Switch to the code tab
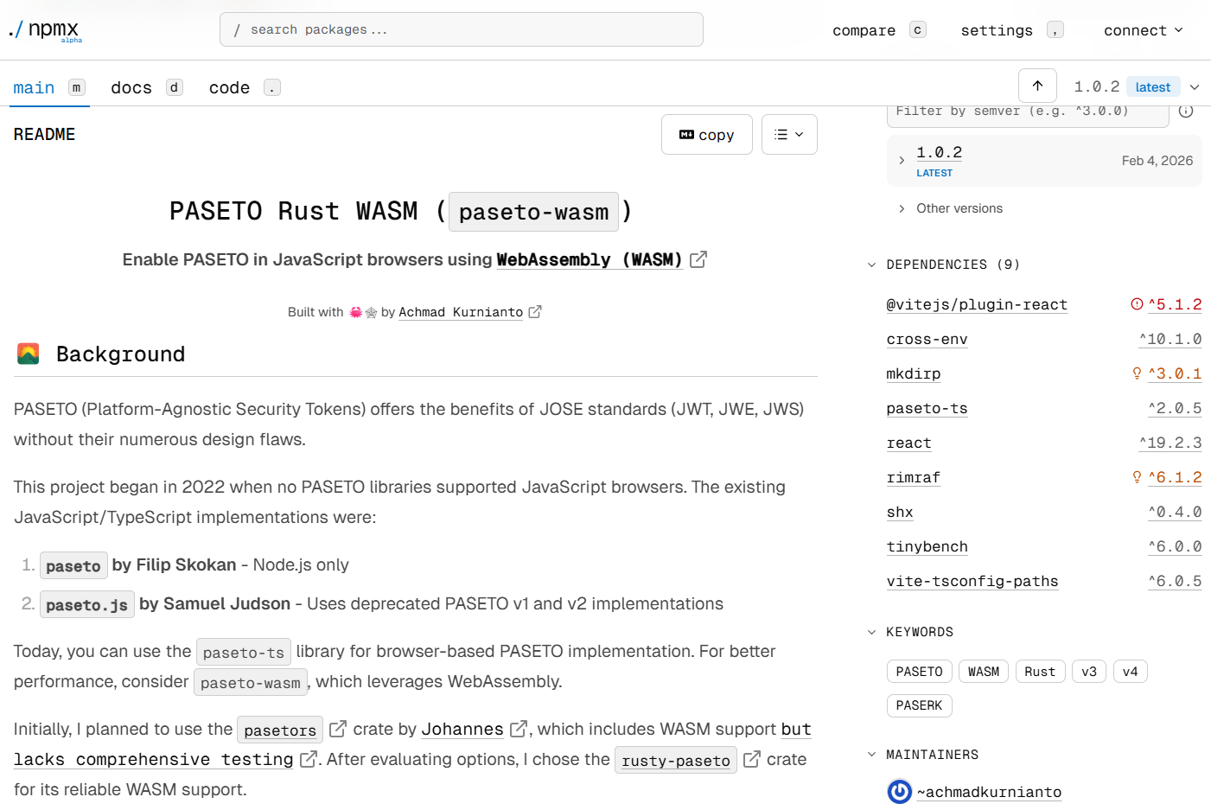 tap(229, 87)
